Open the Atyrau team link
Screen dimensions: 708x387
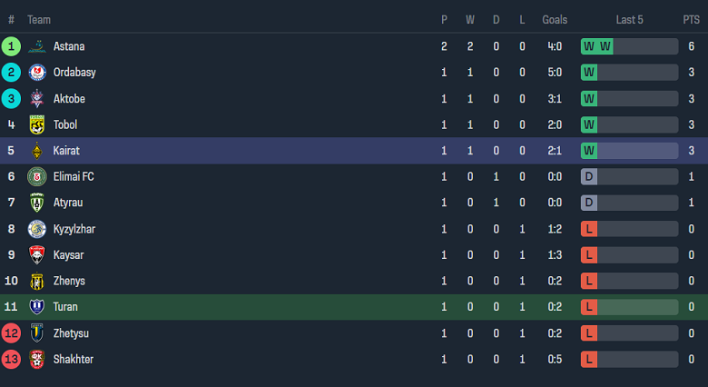coord(68,203)
